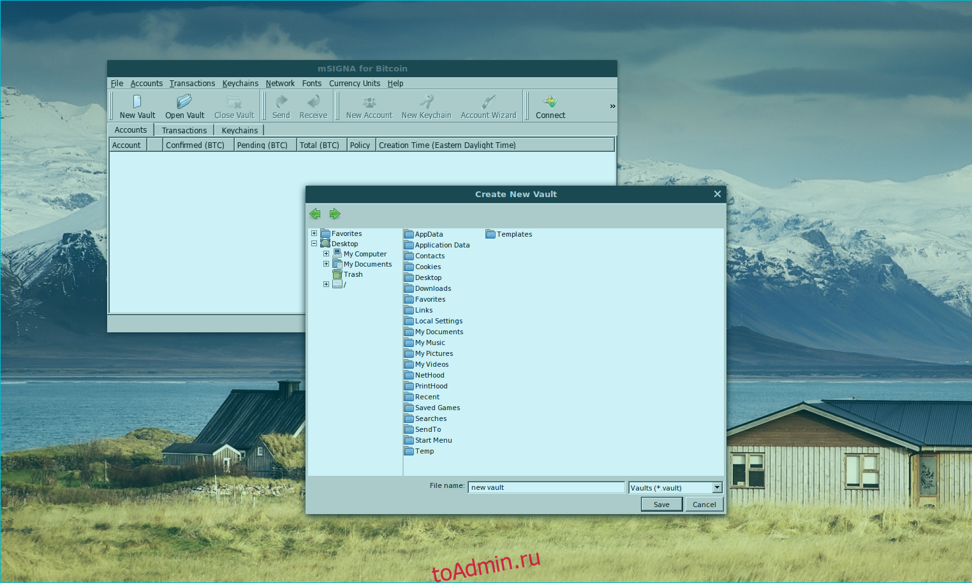Select the Downloads folder

[428, 288]
